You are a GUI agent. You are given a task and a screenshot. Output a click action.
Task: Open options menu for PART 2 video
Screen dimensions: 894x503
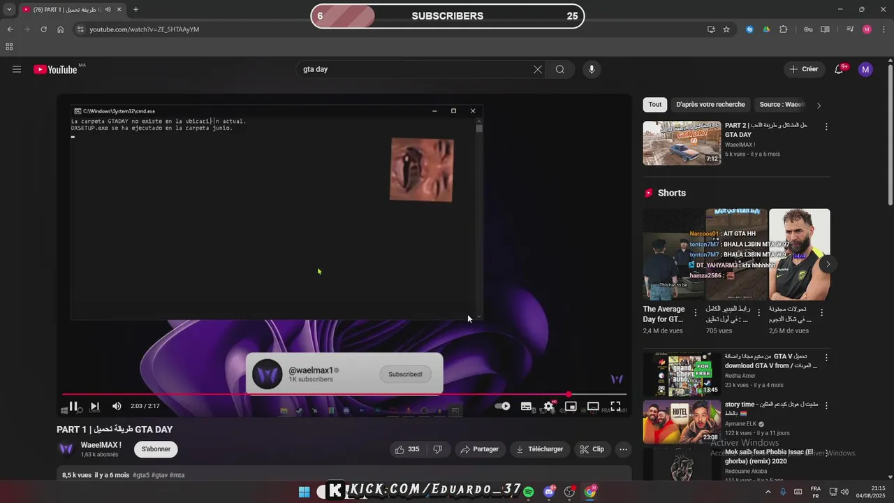pos(826,126)
